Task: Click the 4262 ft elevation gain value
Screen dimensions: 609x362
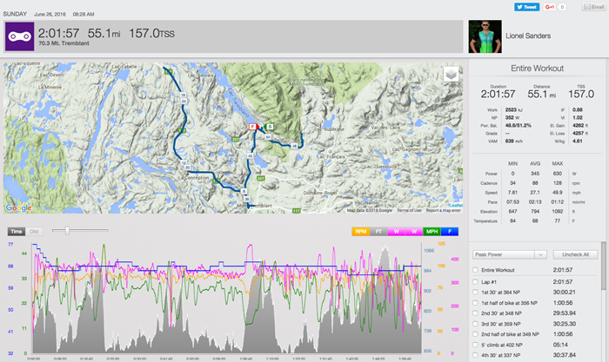Action: (580, 126)
